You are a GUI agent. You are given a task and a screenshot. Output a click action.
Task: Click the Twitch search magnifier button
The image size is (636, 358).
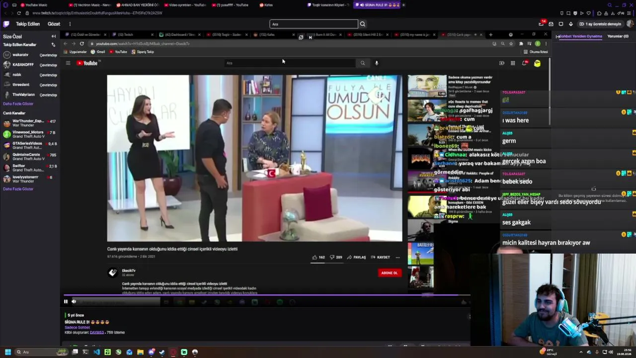click(x=363, y=24)
